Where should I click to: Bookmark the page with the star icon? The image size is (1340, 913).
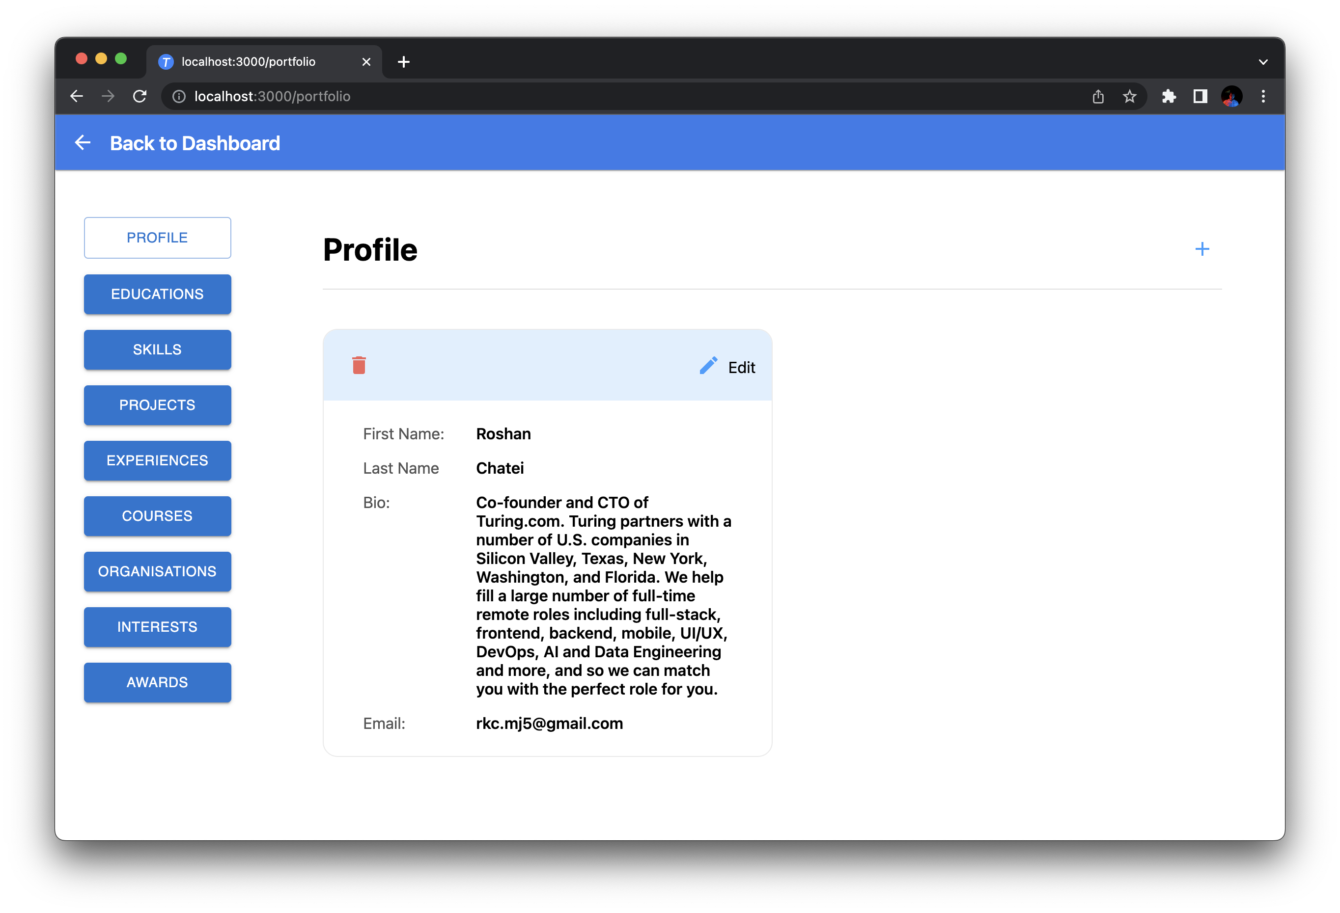coord(1129,96)
